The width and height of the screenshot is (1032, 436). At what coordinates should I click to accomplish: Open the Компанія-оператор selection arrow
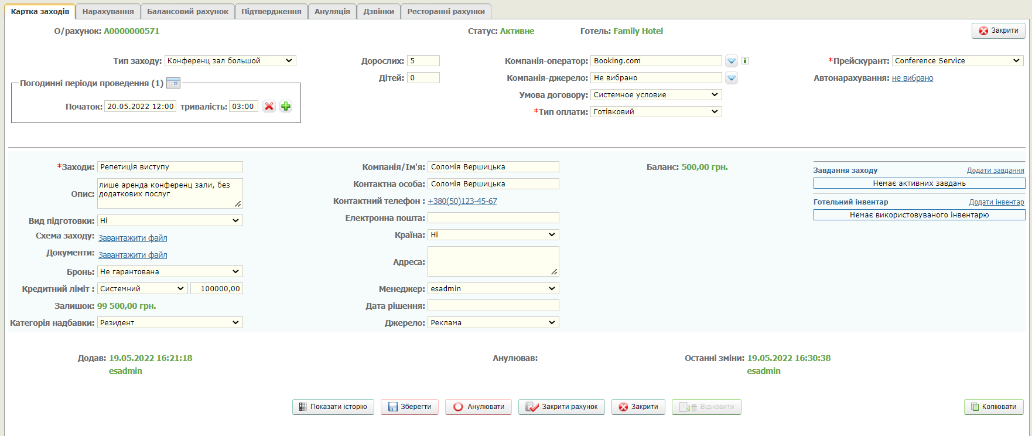pyautogui.click(x=732, y=61)
